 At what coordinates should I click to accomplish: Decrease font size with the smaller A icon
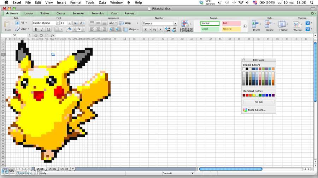pos(82,23)
